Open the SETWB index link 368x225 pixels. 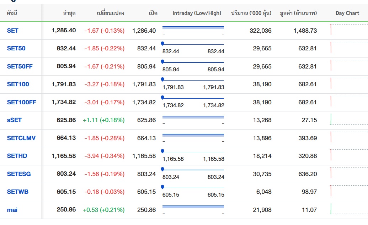click(17, 192)
